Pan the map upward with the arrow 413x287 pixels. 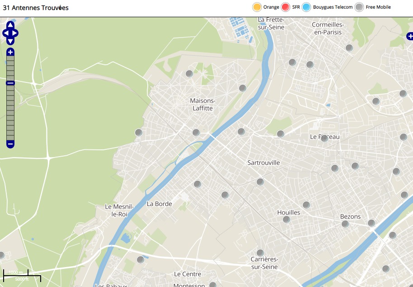(10, 25)
